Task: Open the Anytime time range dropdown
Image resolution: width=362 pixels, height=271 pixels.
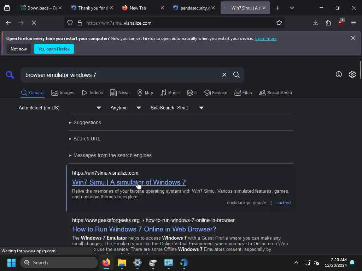Action: (x=125, y=108)
